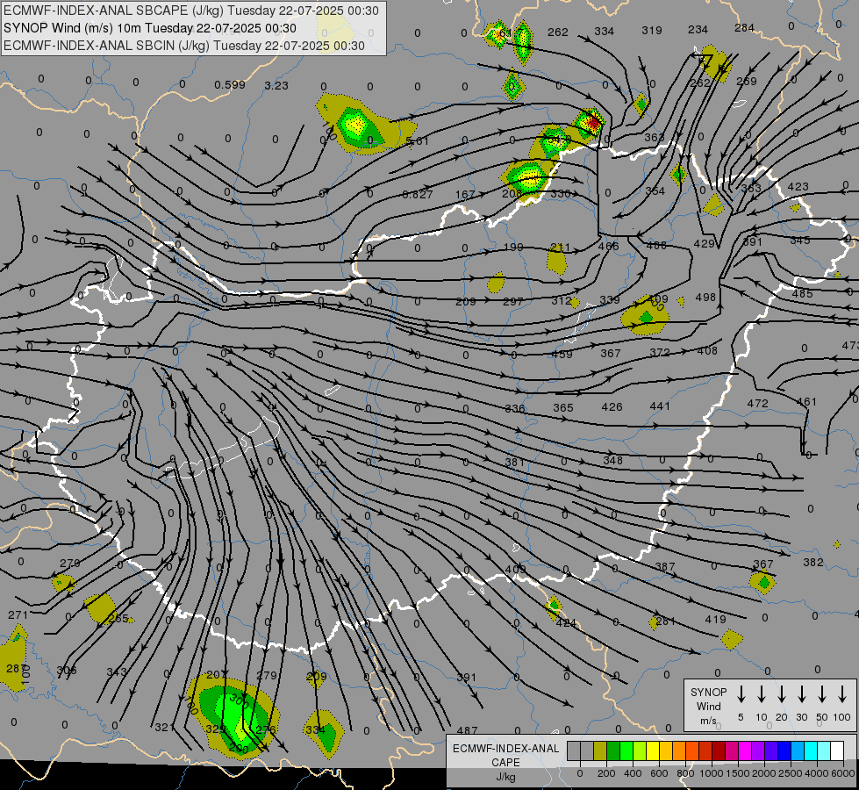859x790 pixels.
Task: Click the 3.23 value on the map
Action: 276,85
